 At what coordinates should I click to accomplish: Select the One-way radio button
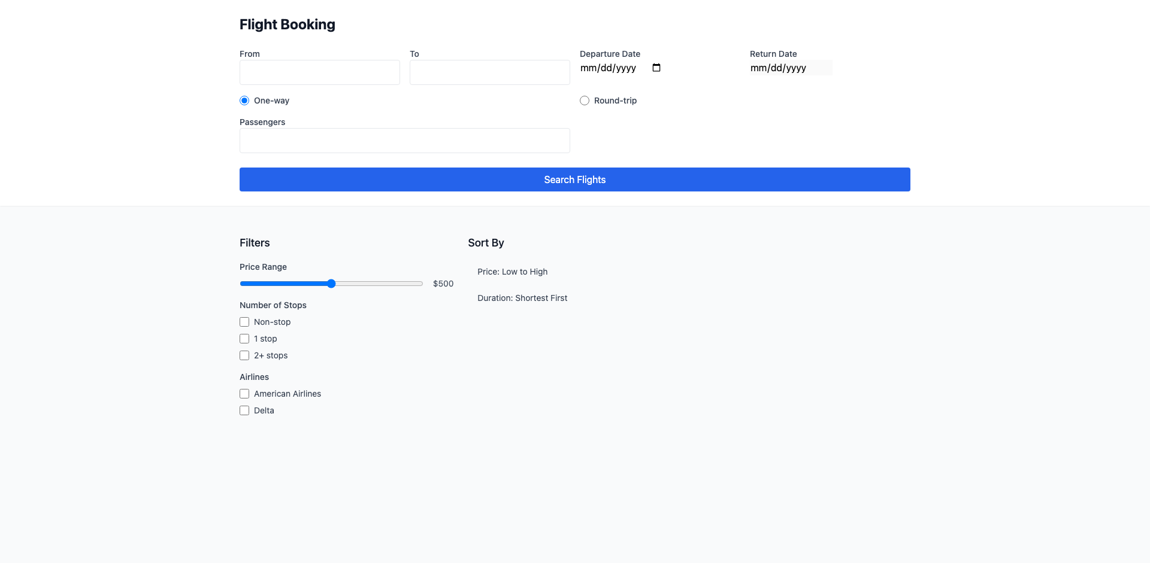244,101
